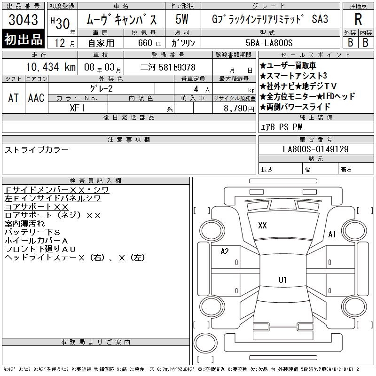Select exterior grade B under 外装
376x376 pixels.
tap(351, 43)
